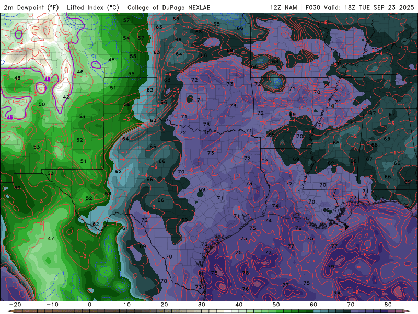
Task: Click the "College of DuPage NEXLAB" title text
Action: coord(169,7)
